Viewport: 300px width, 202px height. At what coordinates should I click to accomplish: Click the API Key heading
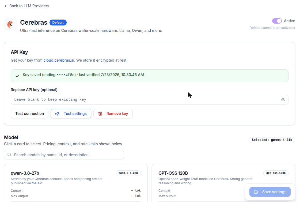(x=19, y=52)
